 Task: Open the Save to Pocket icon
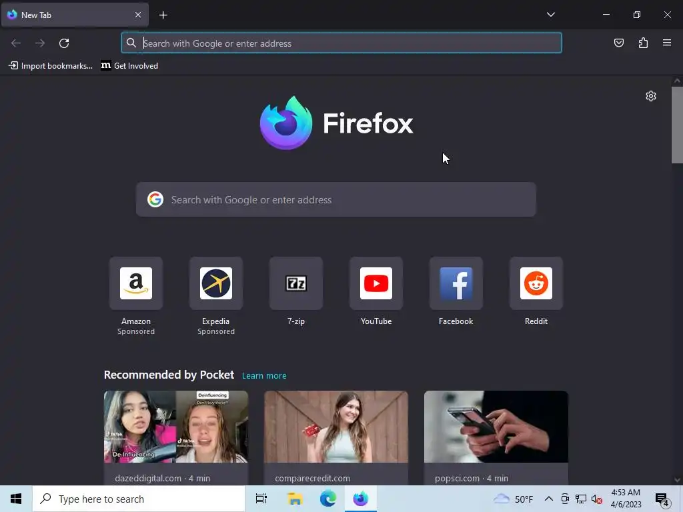click(618, 43)
